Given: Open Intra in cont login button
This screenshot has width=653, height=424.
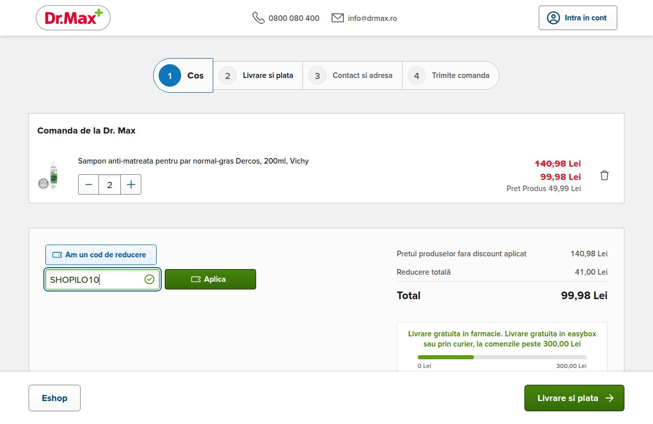Looking at the screenshot, I should (578, 18).
